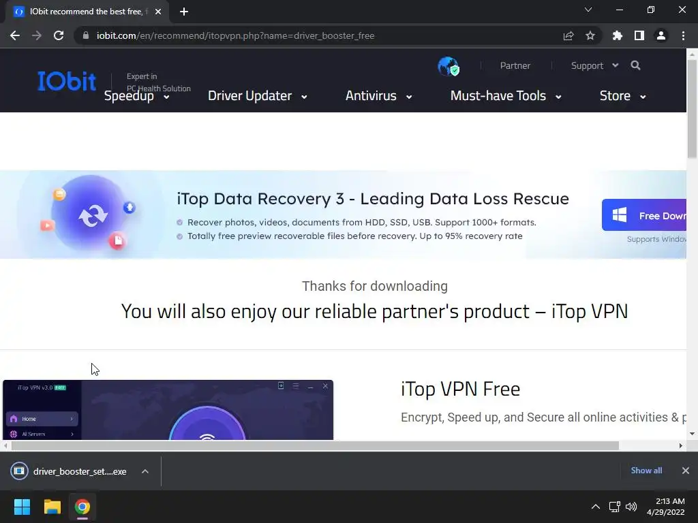Expand the Store menu
The image size is (698, 523).
tap(623, 96)
